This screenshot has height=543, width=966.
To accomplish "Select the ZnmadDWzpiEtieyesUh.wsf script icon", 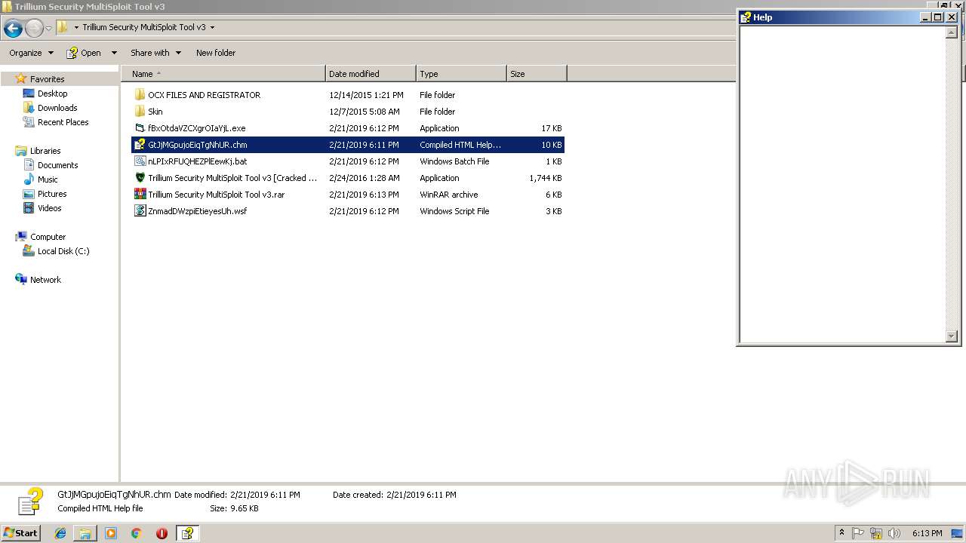I will coord(140,211).
